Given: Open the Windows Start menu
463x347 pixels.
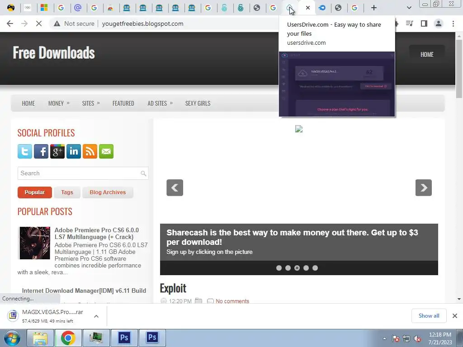Looking at the screenshot, I should 12,338.
